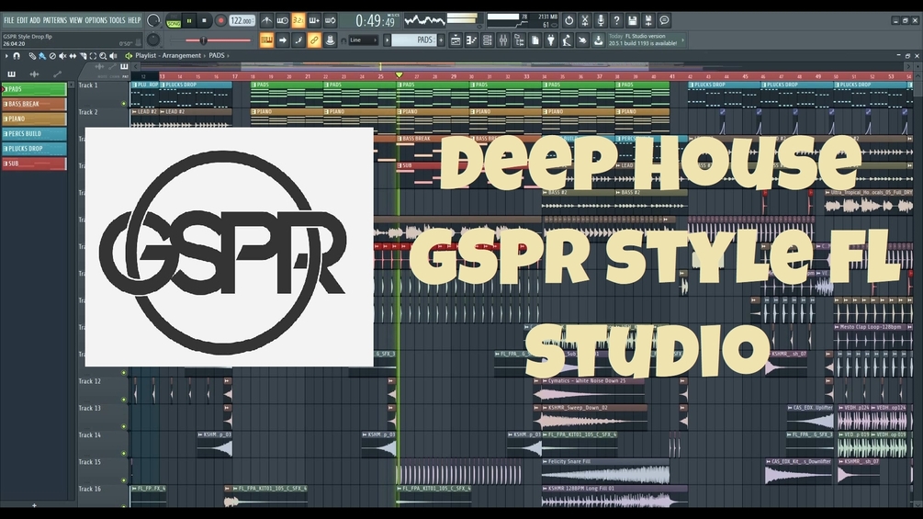The height and width of the screenshot is (519, 923).
Task: Click the FL Studio version available notice
Action: [x=647, y=39]
